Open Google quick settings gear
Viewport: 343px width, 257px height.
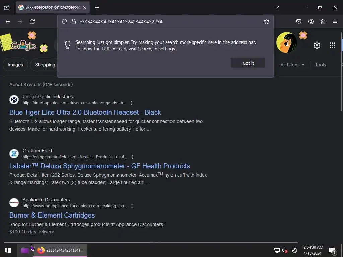pos(317,45)
